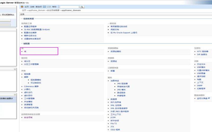Open 资源组 link

114,61
